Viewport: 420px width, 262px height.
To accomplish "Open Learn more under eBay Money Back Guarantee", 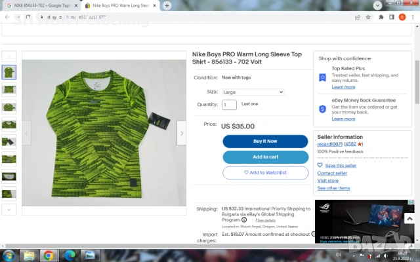I will pyautogui.click(x=343, y=119).
